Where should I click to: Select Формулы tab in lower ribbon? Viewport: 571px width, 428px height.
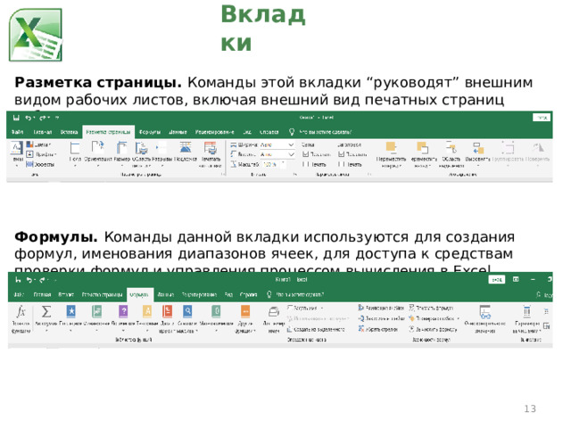(x=139, y=294)
